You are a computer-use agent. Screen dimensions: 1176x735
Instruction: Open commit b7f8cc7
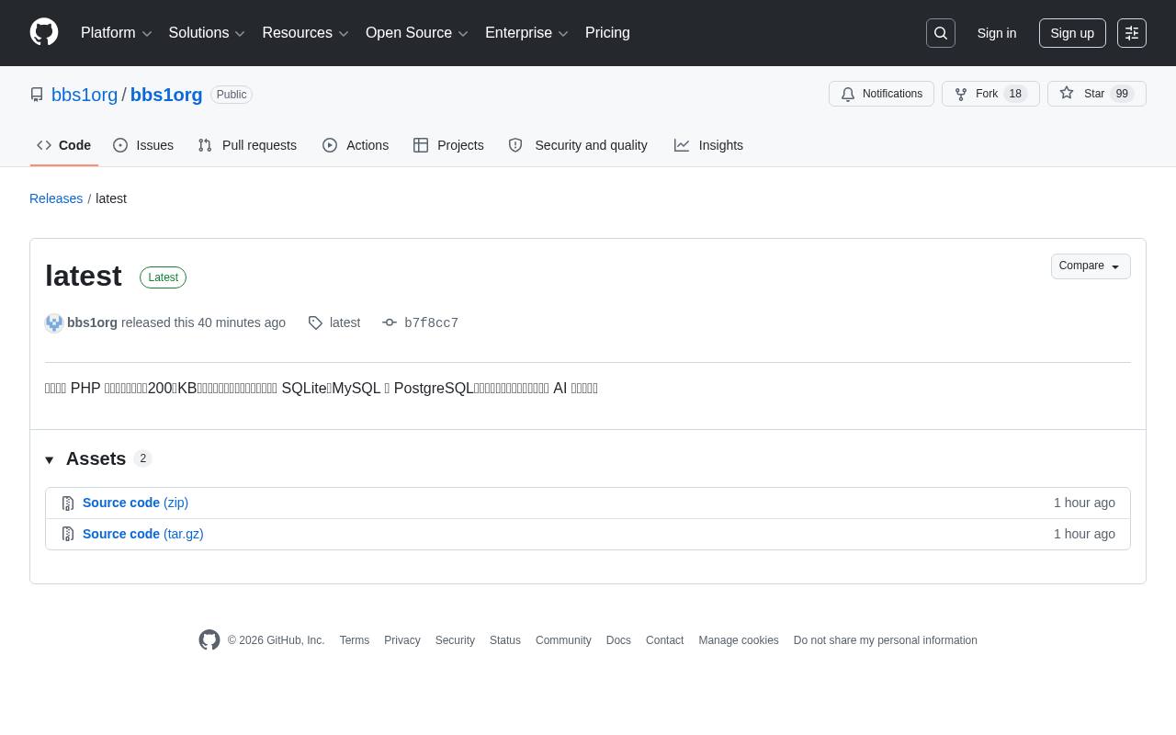431,323
